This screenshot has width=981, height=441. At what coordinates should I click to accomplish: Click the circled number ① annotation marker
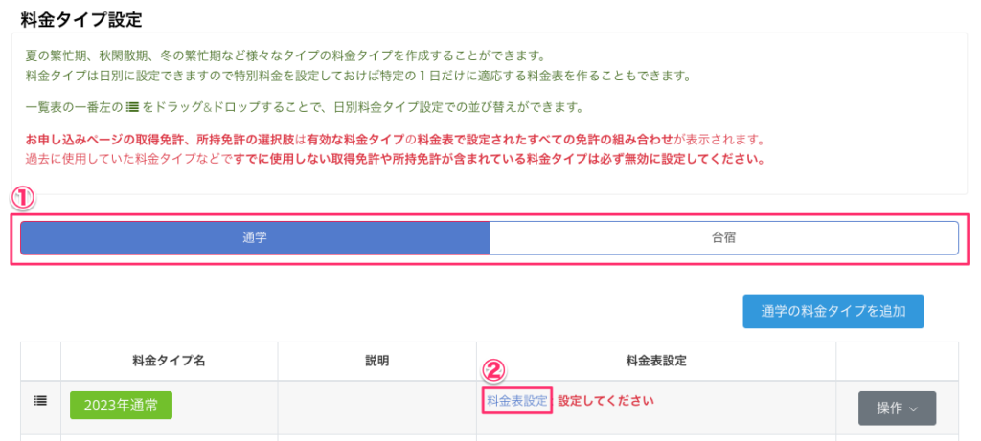22,198
